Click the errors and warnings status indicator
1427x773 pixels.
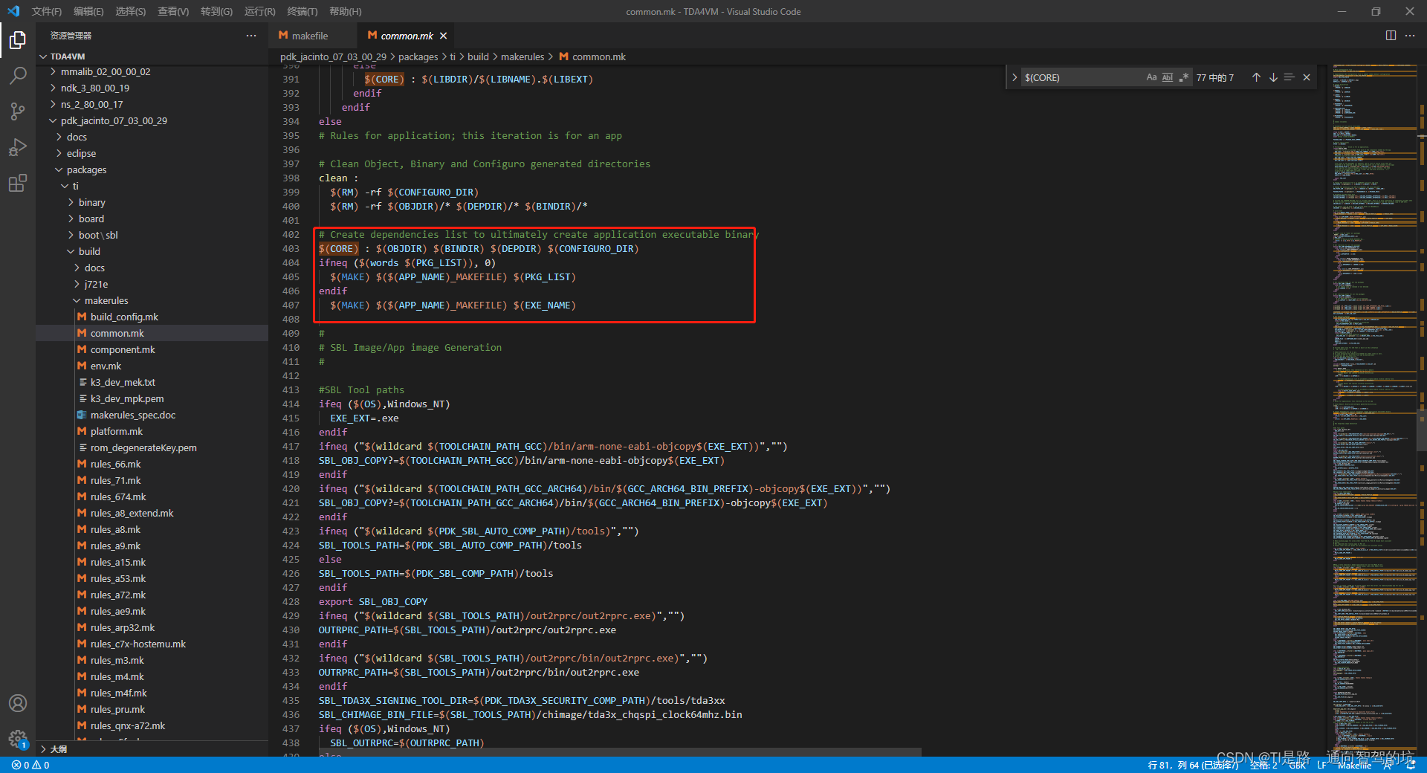pyautogui.click(x=30, y=765)
